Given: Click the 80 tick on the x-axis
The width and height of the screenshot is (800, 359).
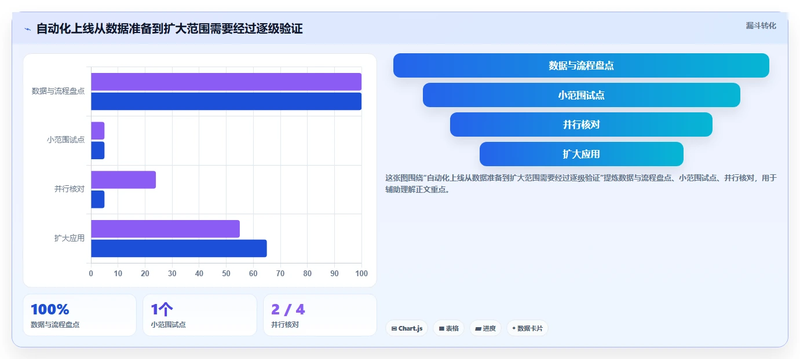Looking at the screenshot, I should pos(307,273).
